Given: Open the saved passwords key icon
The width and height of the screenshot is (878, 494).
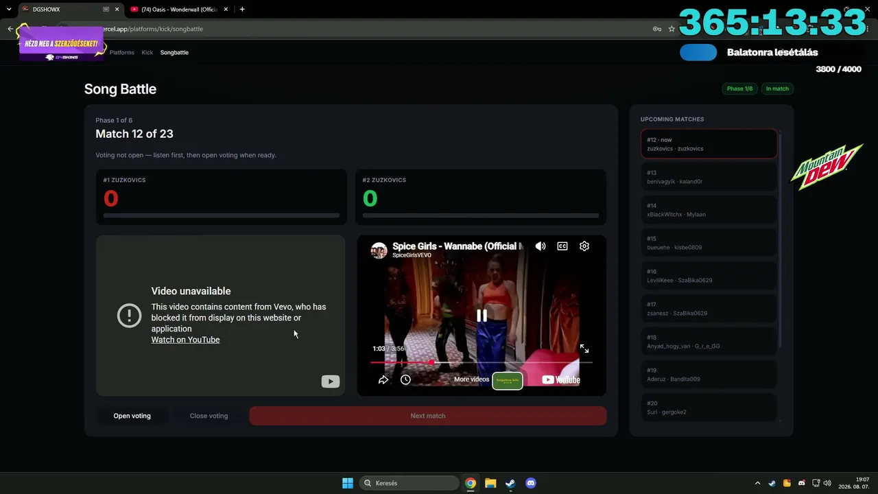Looking at the screenshot, I should [656, 29].
